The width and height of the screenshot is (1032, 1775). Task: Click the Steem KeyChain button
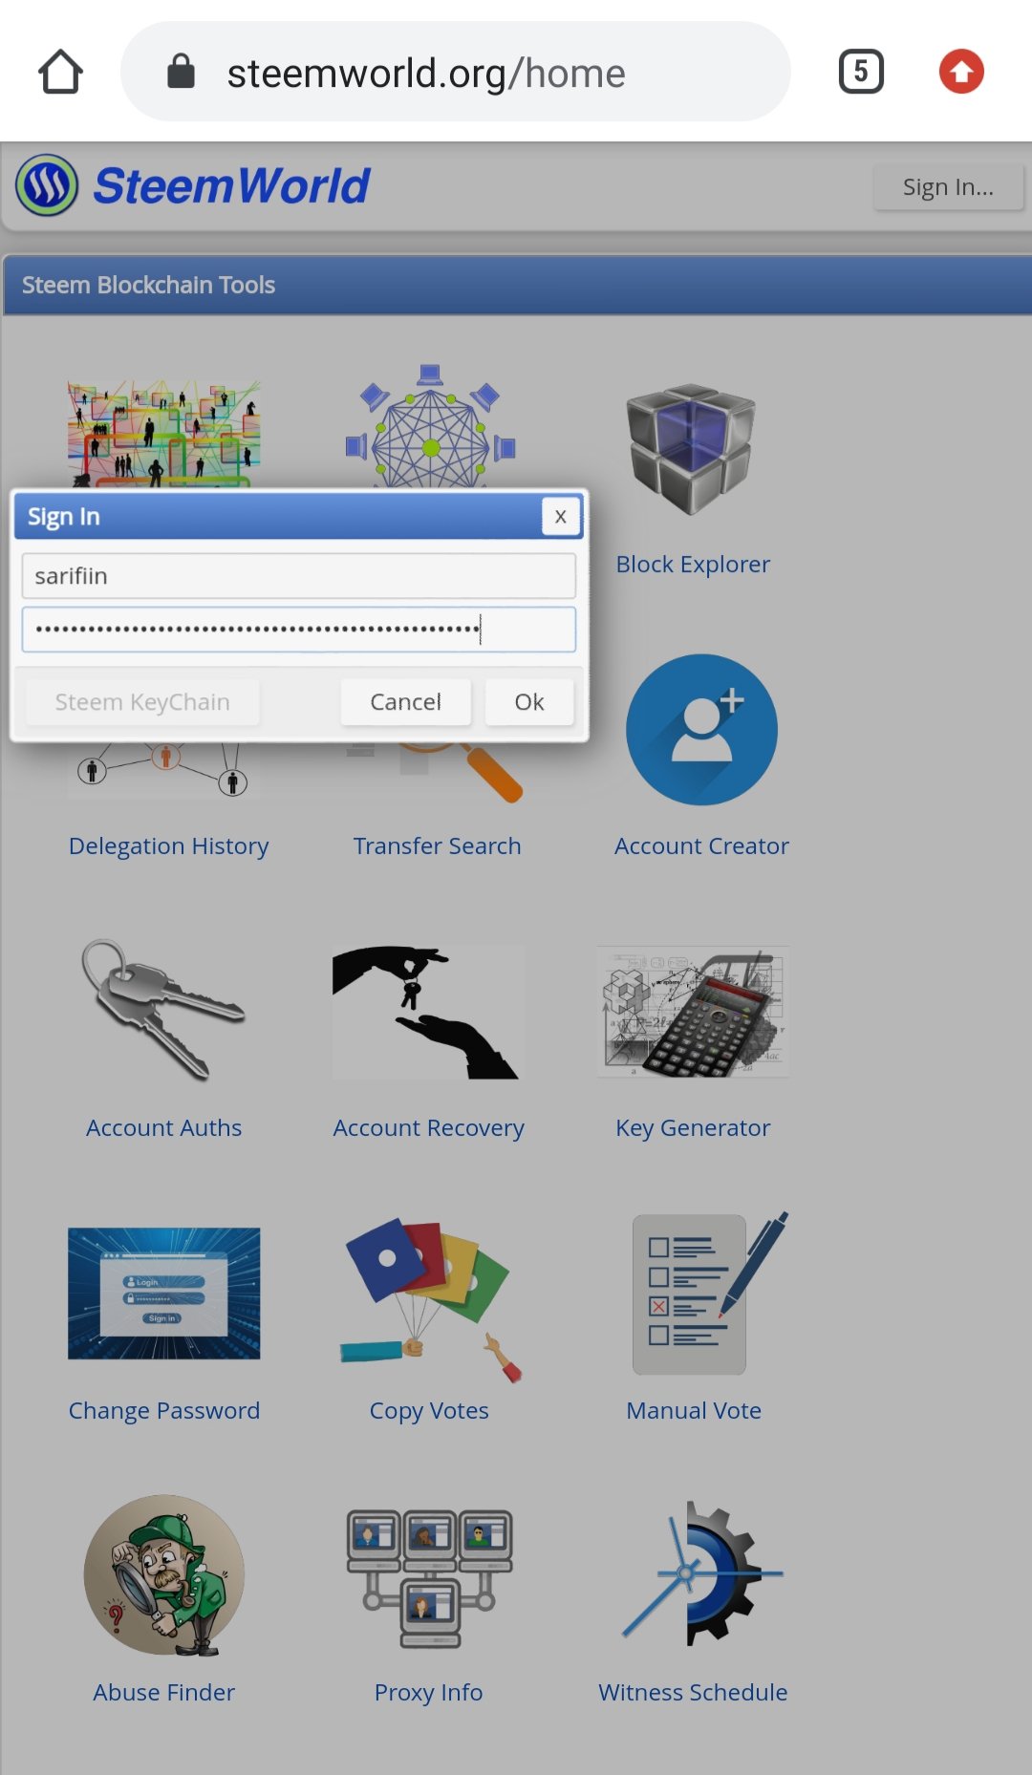(142, 702)
